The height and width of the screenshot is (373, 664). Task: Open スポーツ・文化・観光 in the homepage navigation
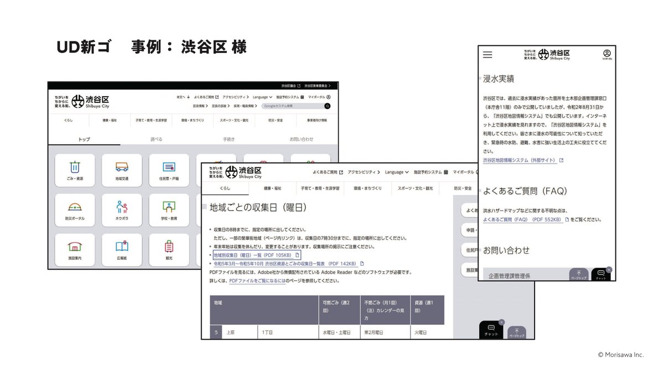(234, 120)
